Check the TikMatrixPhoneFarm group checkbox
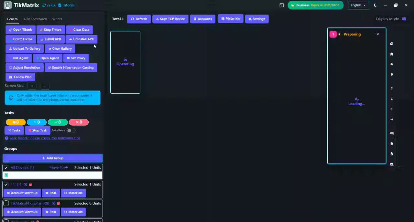This screenshot has height=222, width=414. coord(6,203)
